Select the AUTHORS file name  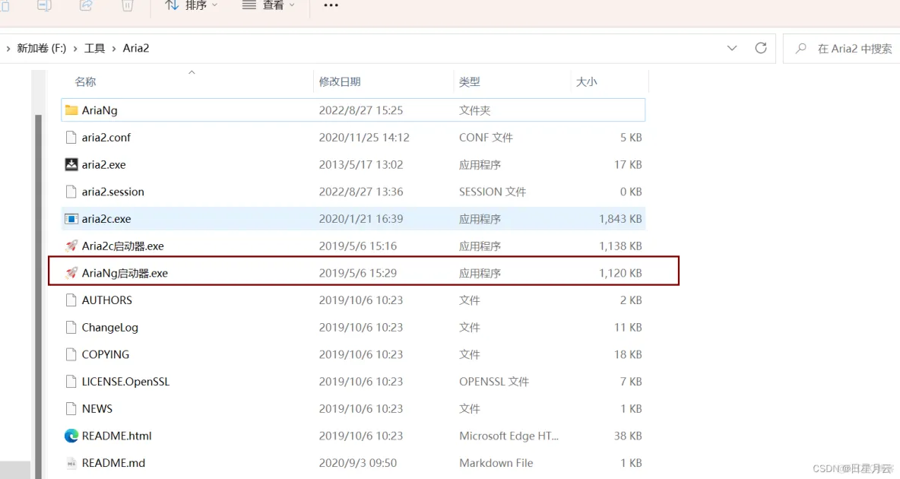click(x=106, y=300)
